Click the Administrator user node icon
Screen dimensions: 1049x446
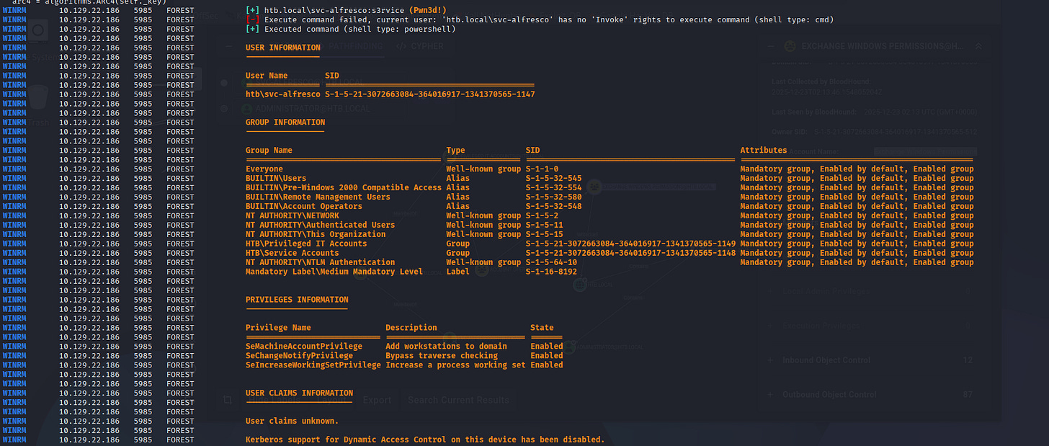coord(571,347)
